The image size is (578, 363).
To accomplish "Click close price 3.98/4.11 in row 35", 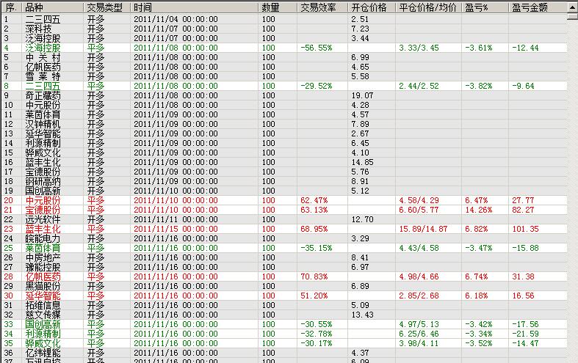I will coord(419,344).
